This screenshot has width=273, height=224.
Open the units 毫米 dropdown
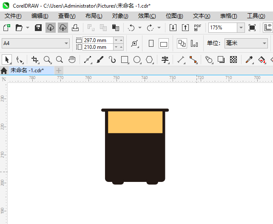tap(263, 43)
